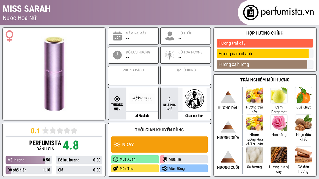
Task: Click the orange Ngày time bar
Action: [x=159, y=145]
